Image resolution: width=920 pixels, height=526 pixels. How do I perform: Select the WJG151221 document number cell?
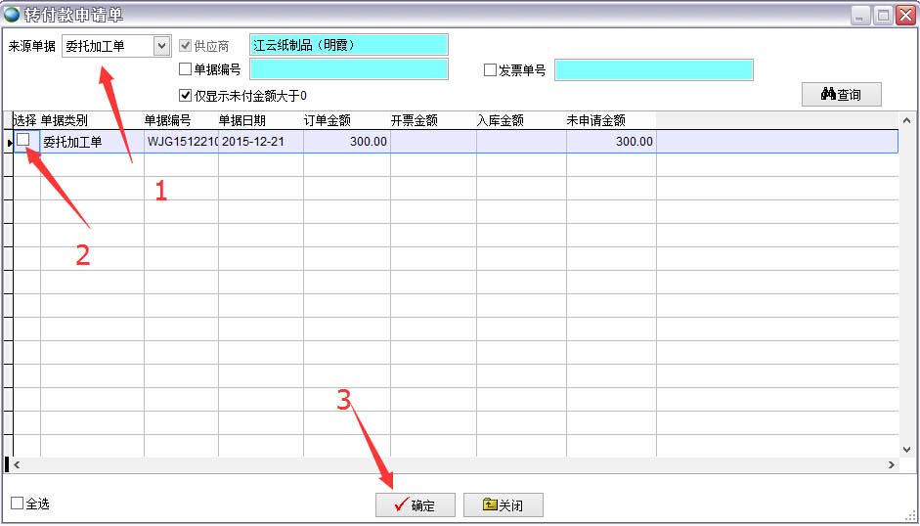[181, 142]
